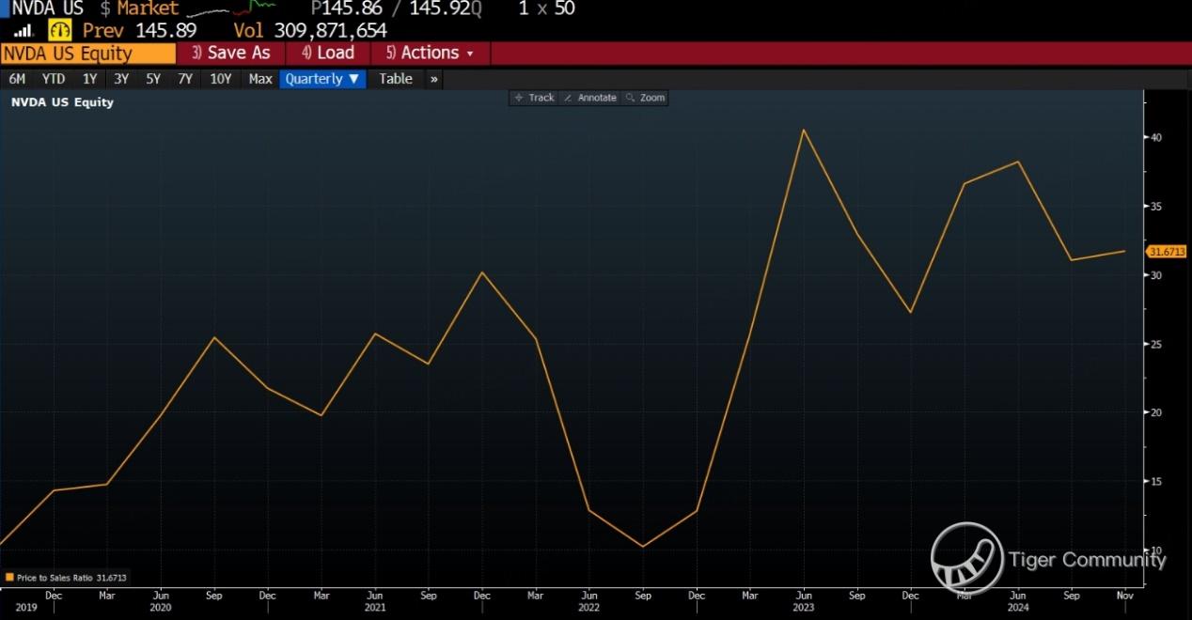Click the intraday sparkline chart at top
The width and height of the screenshot is (1192, 620).
click(x=230, y=9)
